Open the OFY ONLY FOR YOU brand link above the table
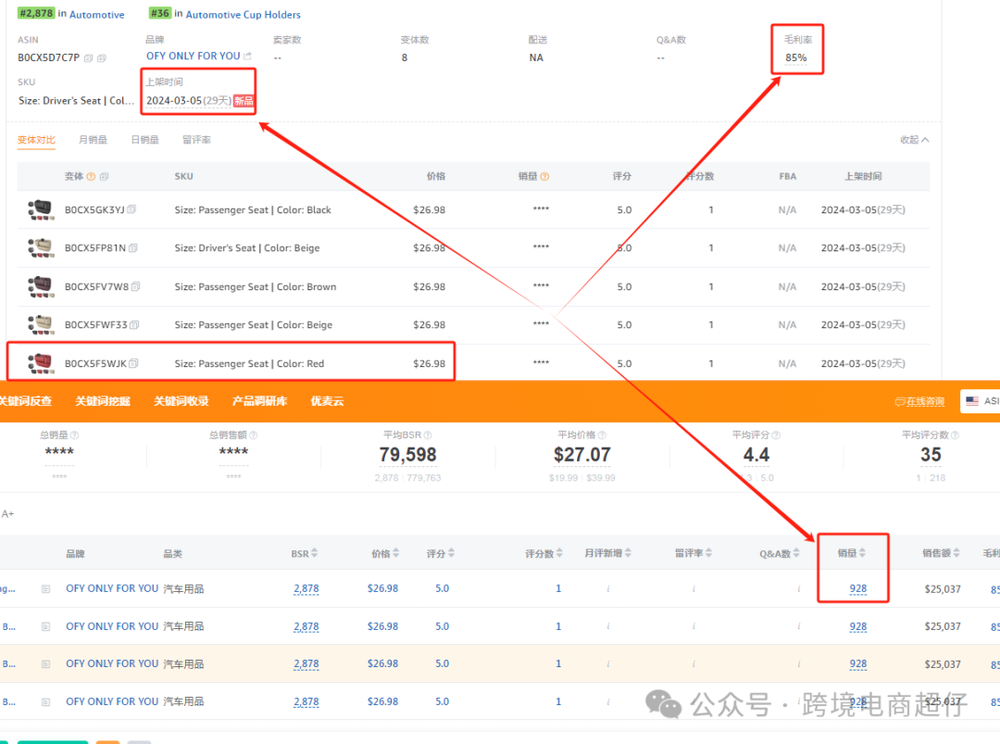 click(x=194, y=57)
